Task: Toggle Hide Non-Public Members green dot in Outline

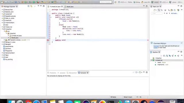Action: [x=175, y=56]
